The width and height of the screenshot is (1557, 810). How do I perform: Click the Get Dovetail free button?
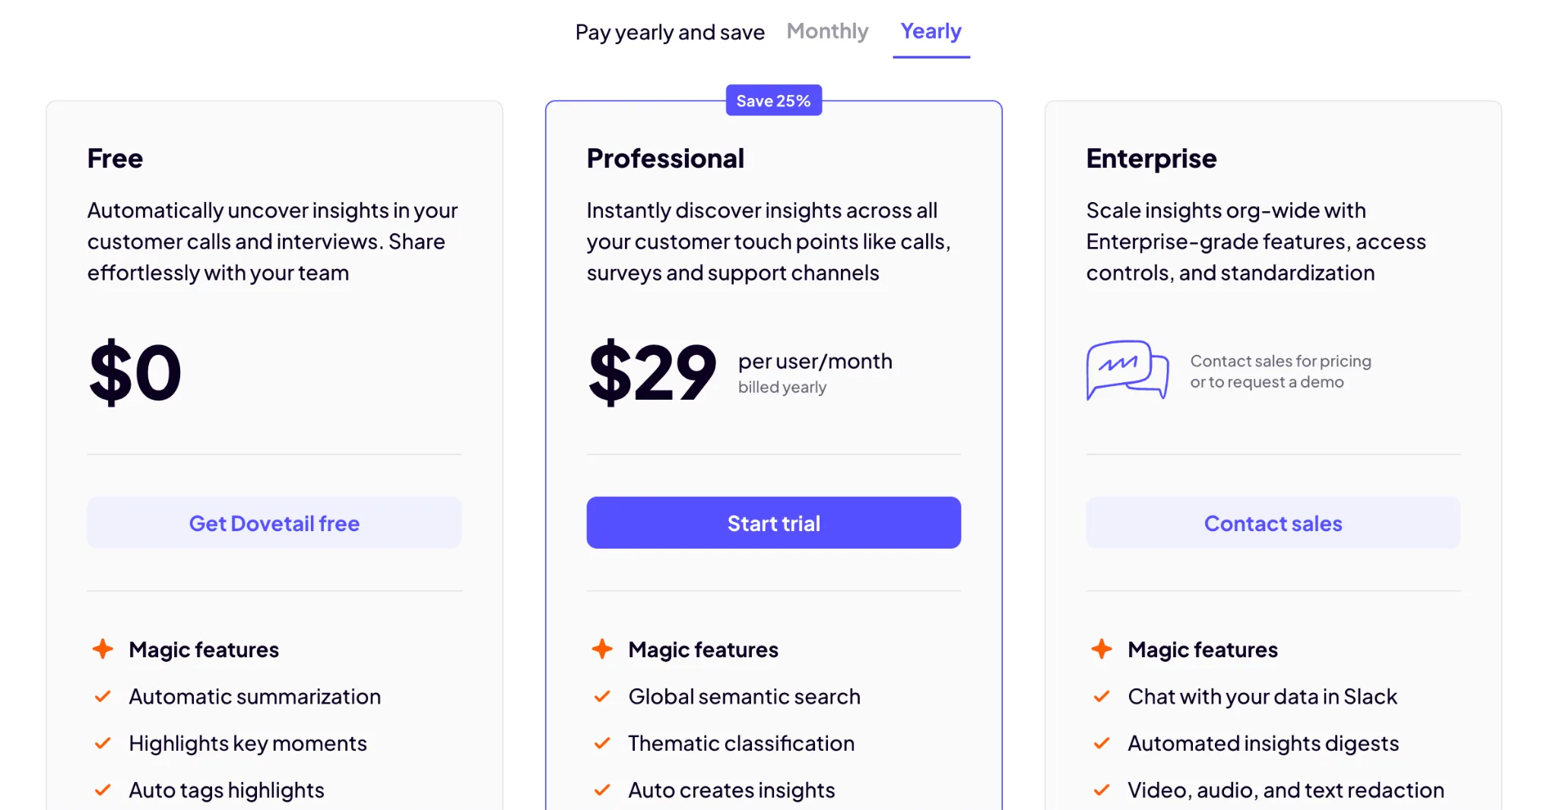(274, 523)
